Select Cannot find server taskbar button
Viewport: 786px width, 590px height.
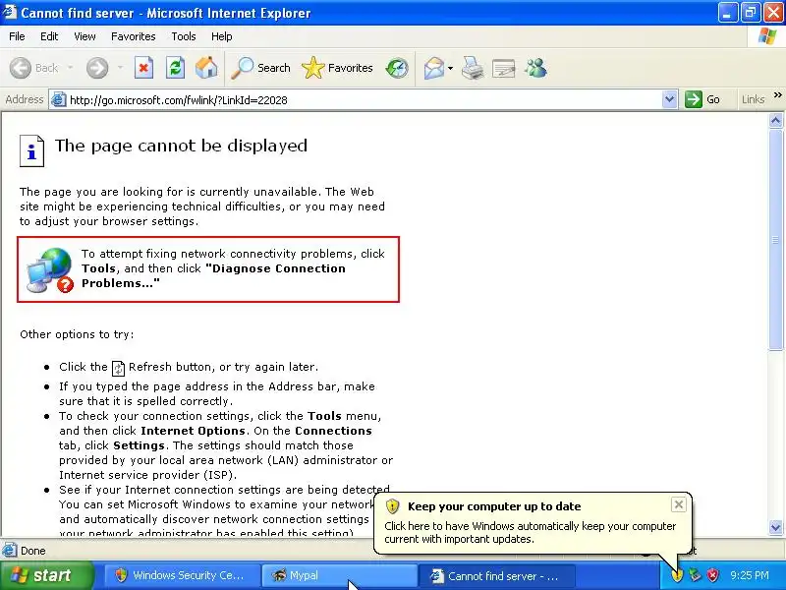496,575
